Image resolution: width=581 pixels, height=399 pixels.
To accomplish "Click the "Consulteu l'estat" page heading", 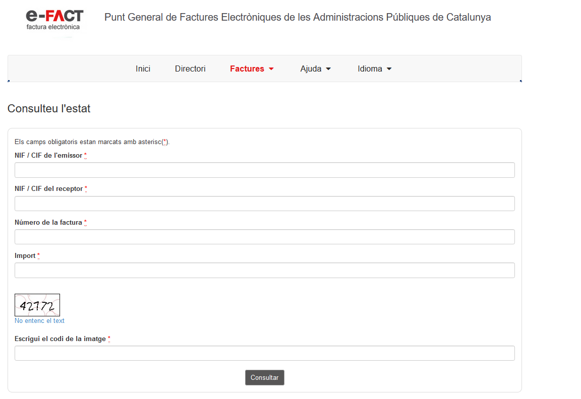I will (49, 109).
